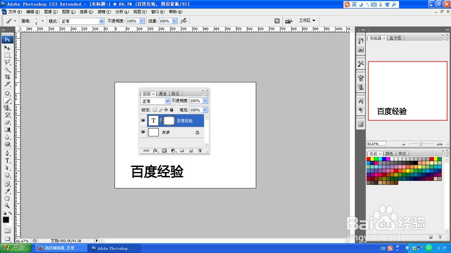The height and width of the screenshot is (253, 451).
Task: Select the Hand tool
Action: click(7, 199)
